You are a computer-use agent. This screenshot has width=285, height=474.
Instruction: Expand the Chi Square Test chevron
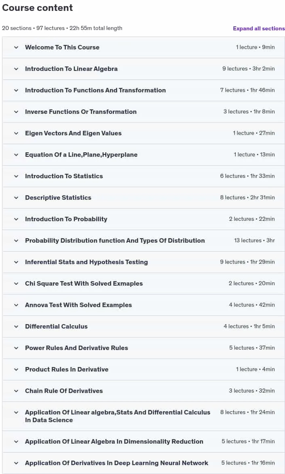[16, 284]
